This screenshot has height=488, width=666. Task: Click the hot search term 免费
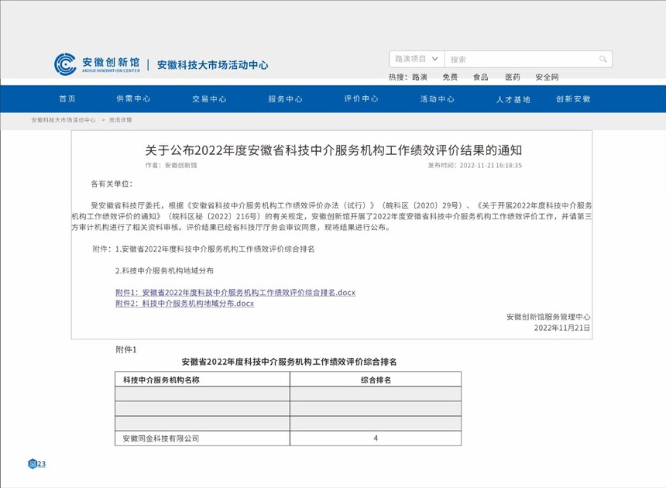tap(450, 77)
